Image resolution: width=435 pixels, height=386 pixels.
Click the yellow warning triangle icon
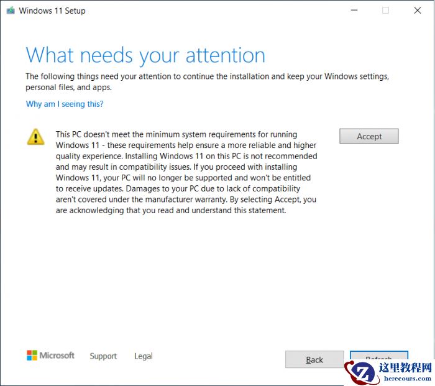(35, 137)
